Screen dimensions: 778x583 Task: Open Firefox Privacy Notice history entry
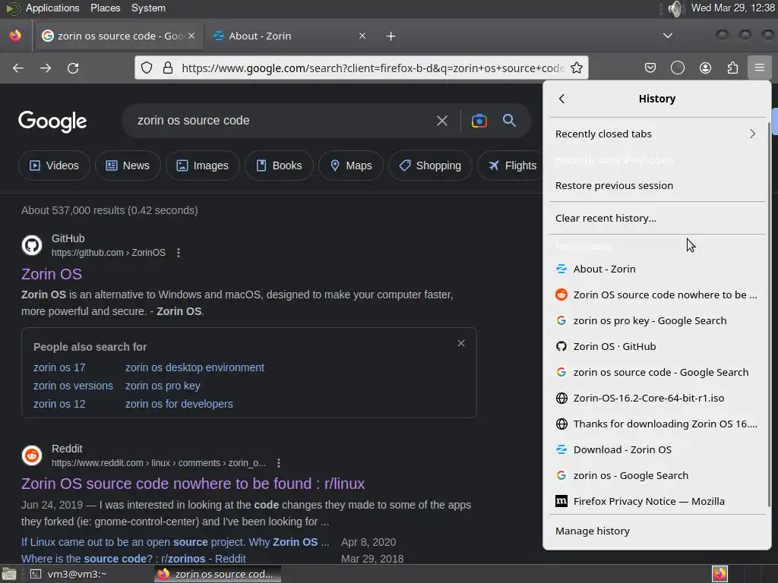(657, 501)
